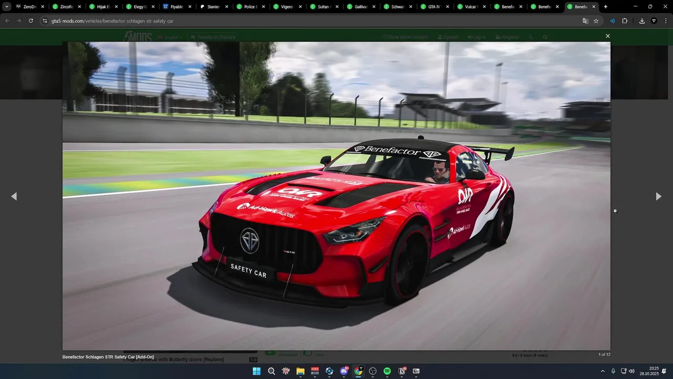Go to the previous gallery image
The width and height of the screenshot is (673, 379).
pyautogui.click(x=14, y=196)
